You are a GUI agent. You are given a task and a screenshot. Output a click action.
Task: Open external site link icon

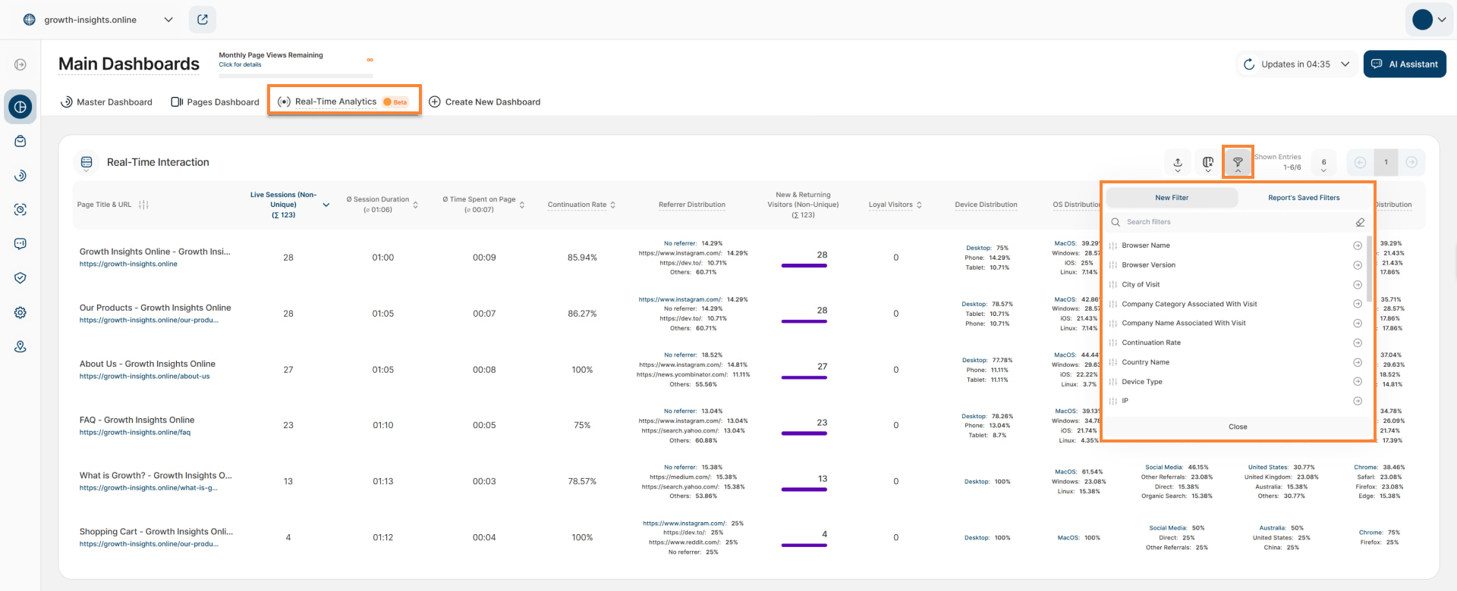[203, 20]
